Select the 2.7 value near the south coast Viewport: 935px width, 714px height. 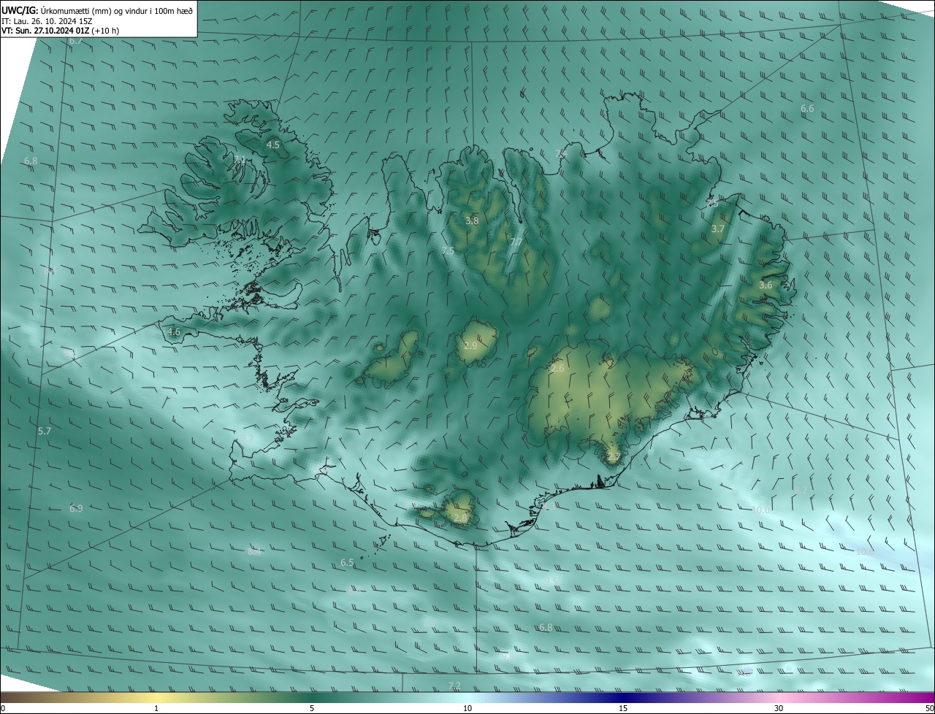coord(614,457)
